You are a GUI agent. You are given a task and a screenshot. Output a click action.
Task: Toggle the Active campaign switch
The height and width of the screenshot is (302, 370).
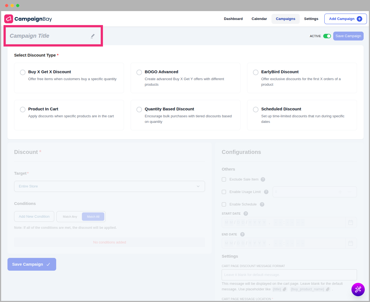pos(327,36)
